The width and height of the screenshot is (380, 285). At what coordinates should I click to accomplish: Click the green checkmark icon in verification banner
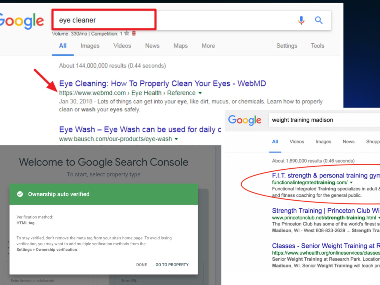tap(20, 194)
